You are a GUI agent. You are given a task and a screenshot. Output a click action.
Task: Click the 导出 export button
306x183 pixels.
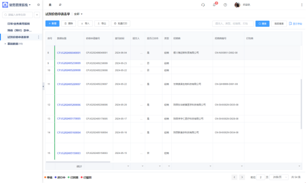(x=102, y=23)
